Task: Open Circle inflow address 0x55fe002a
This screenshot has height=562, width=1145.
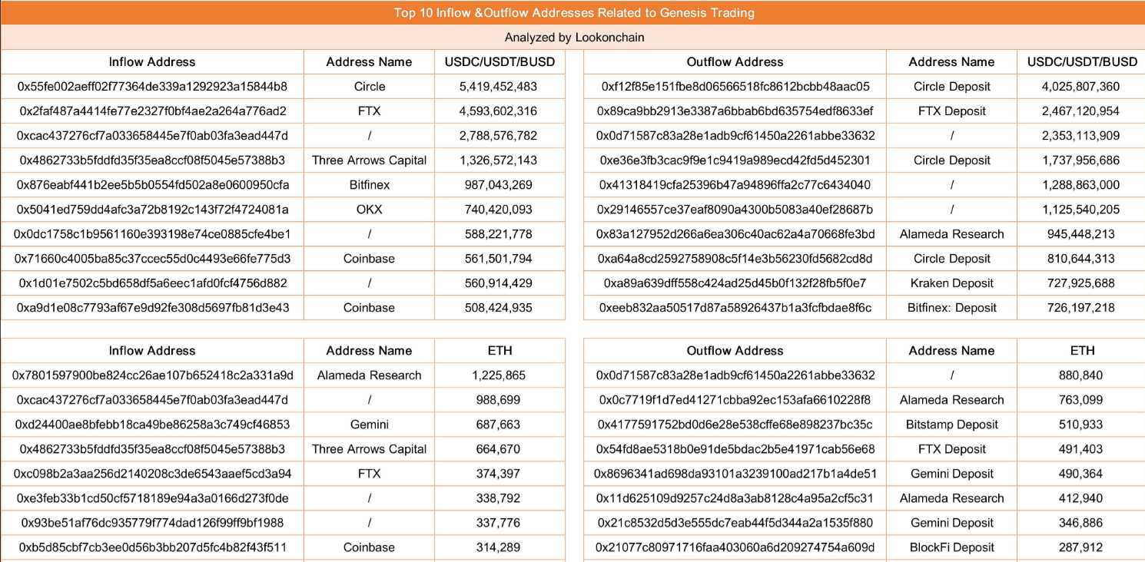Action: coord(152,87)
